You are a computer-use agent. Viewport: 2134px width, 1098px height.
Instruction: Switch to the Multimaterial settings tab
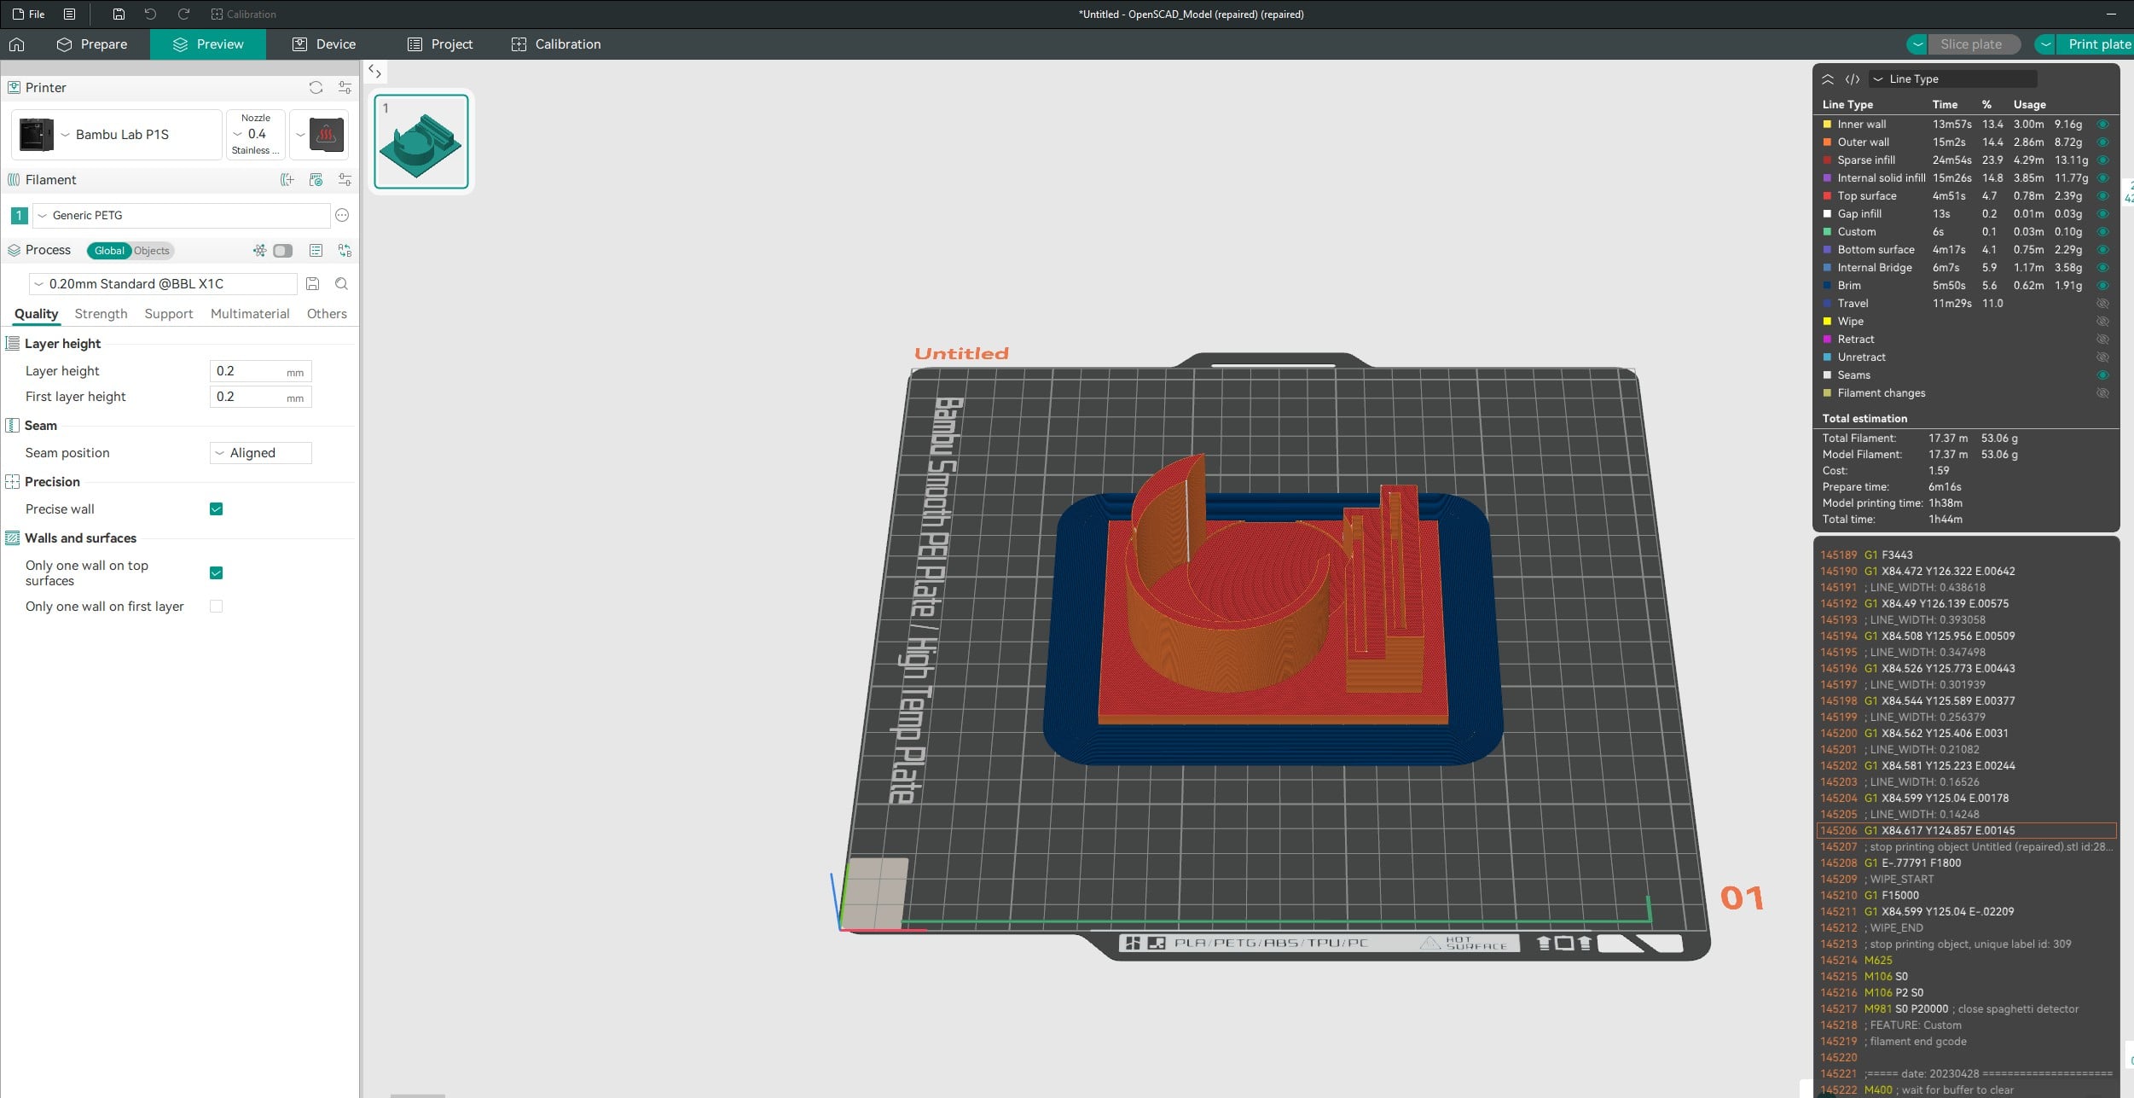pos(250,314)
